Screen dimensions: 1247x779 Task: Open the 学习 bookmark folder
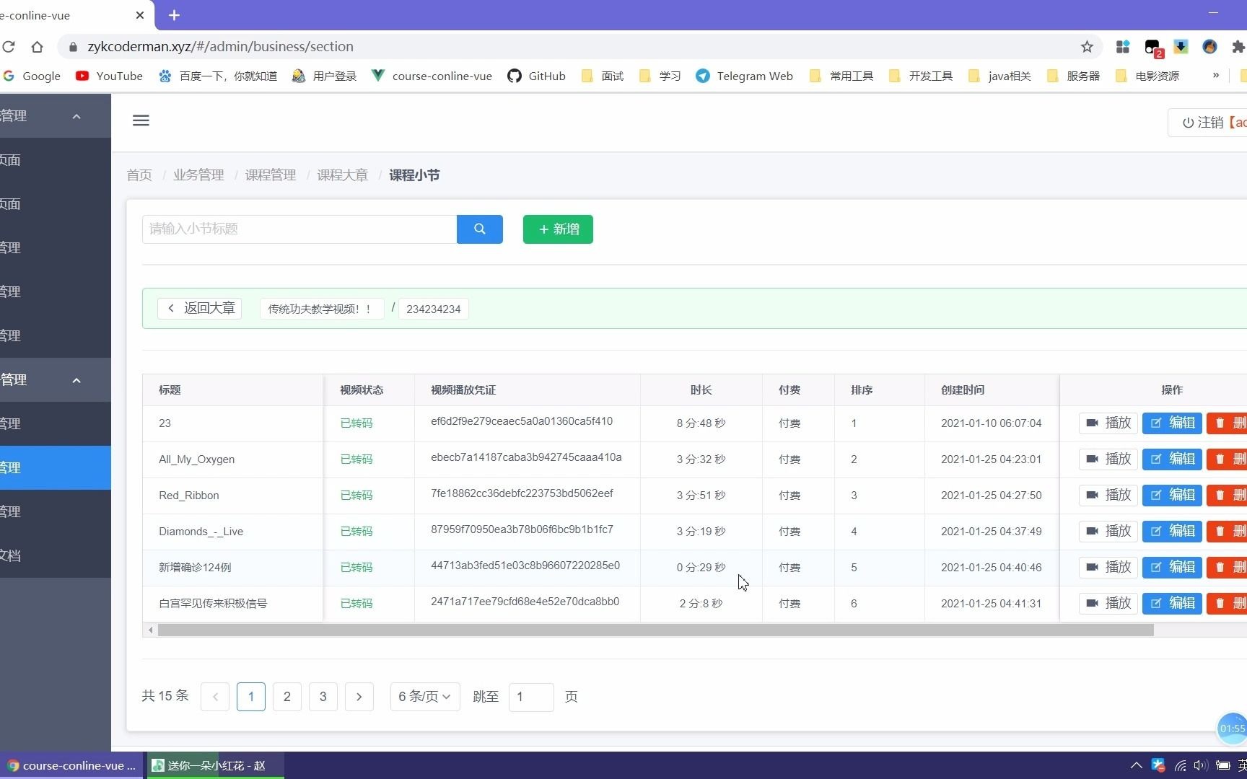coord(660,76)
